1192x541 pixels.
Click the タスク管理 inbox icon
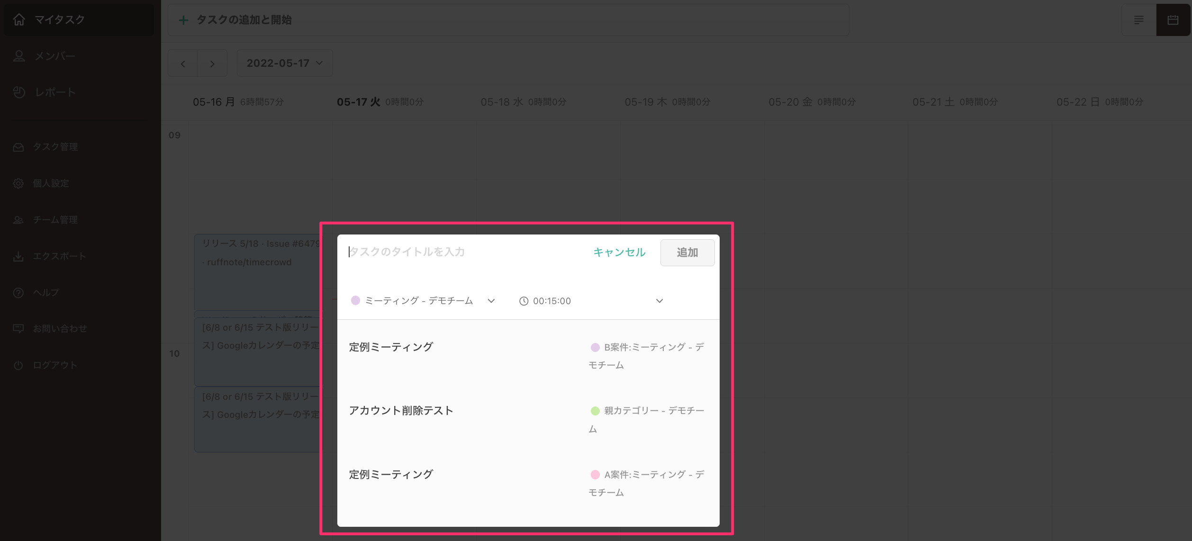coord(18,147)
